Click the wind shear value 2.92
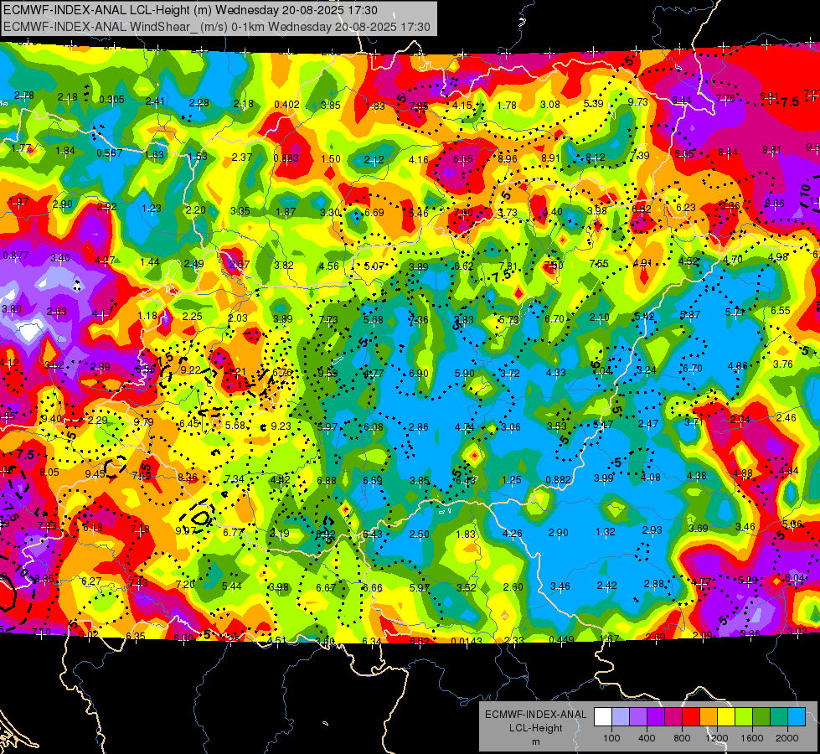820x754 pixels. [106, 207]
